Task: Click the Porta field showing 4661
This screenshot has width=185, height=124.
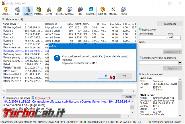Action: pos(174,38)
